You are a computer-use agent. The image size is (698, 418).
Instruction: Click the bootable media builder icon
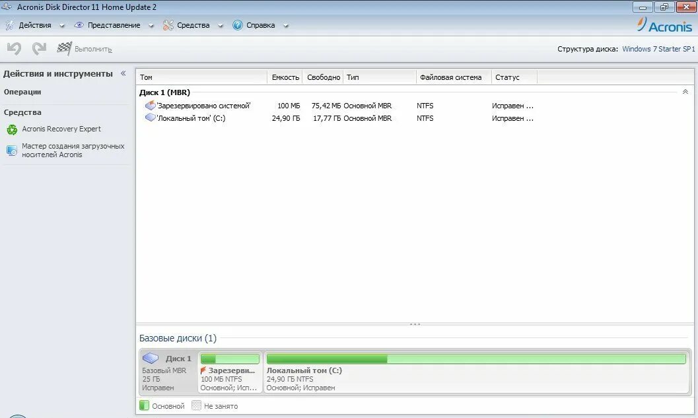(12, 151)
